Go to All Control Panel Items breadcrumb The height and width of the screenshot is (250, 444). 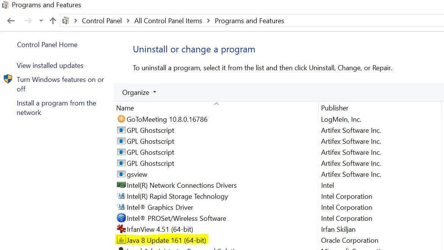[x=168, y=20]
